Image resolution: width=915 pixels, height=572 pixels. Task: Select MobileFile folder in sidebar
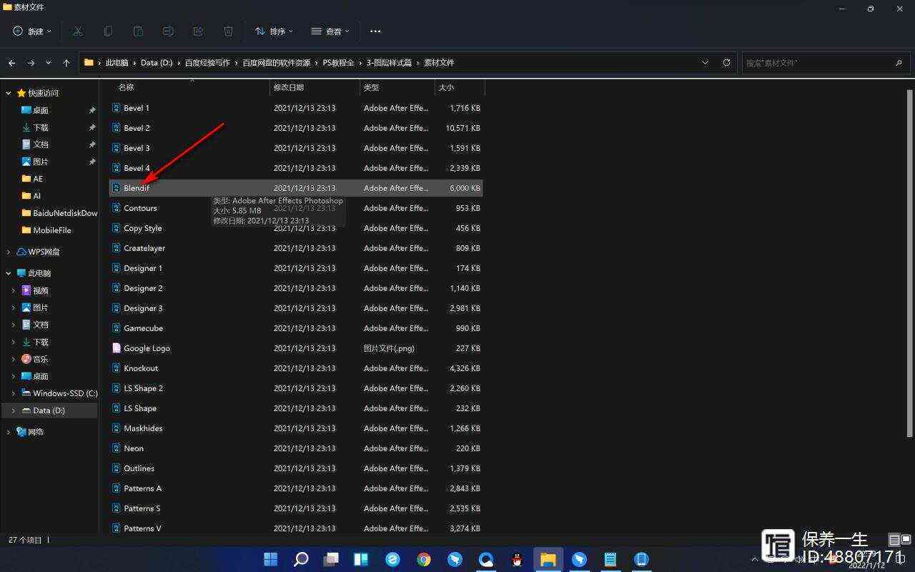click(46, 230)
